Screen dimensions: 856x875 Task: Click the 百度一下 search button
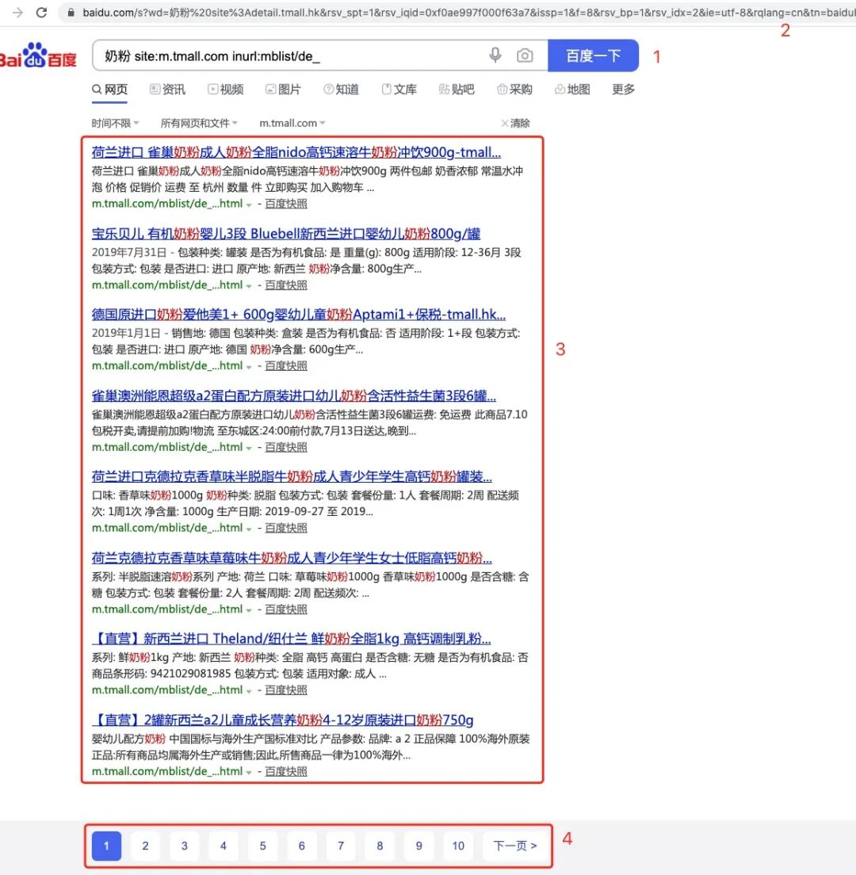point(593,55)
